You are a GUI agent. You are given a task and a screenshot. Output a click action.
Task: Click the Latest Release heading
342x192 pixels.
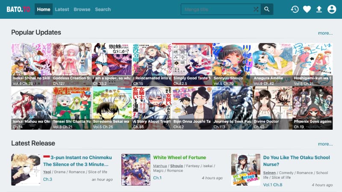33,143
